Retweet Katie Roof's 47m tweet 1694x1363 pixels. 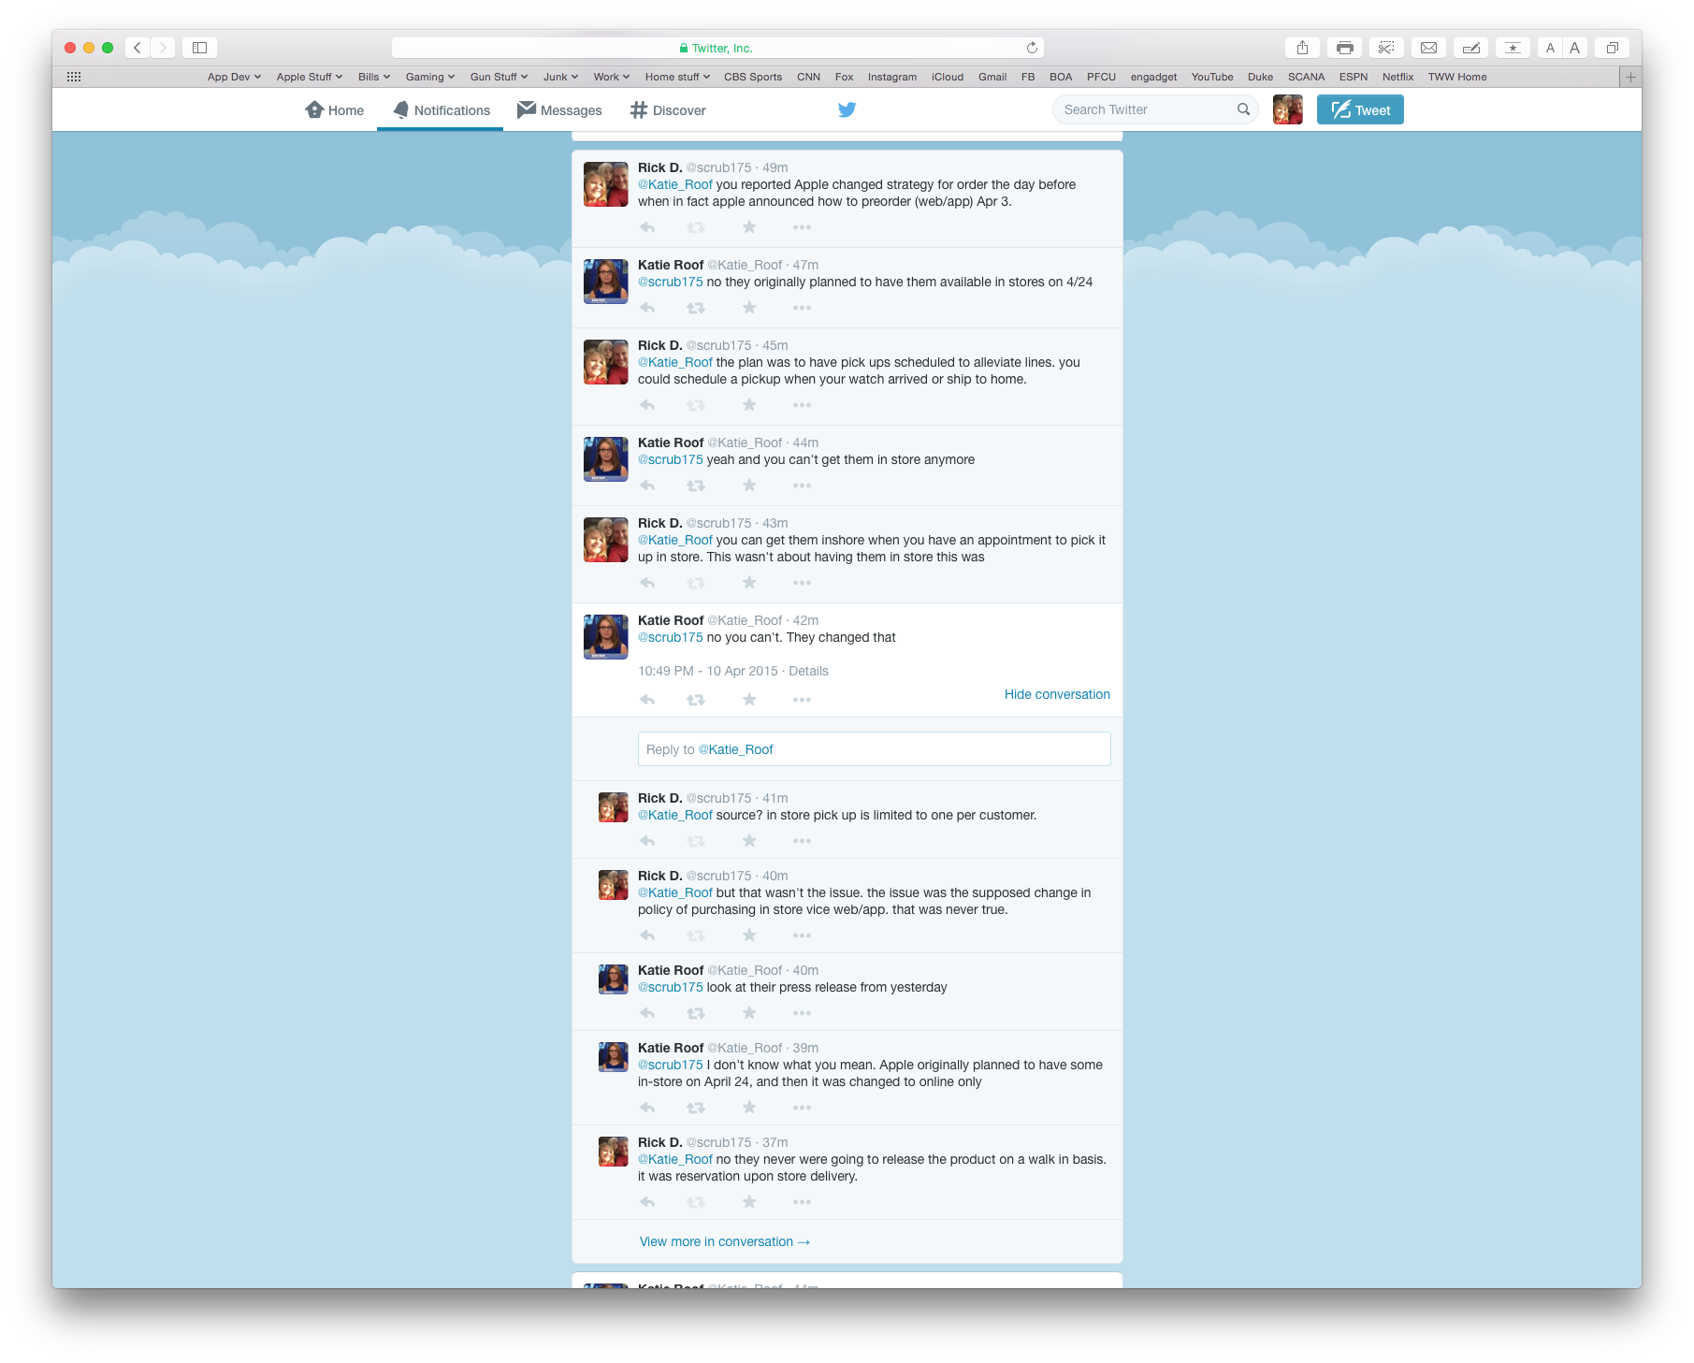click(x=696, y=308)
